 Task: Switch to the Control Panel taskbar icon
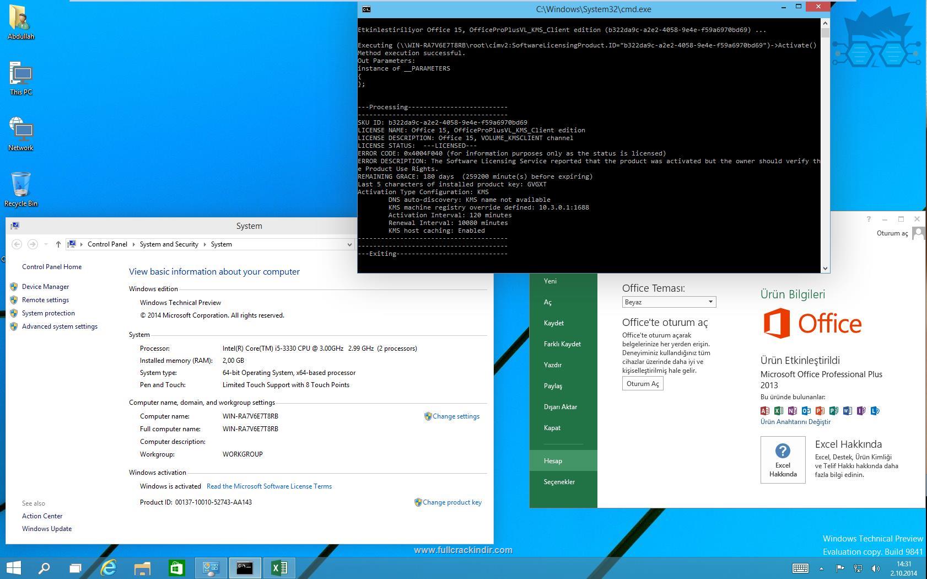[211, 568]
